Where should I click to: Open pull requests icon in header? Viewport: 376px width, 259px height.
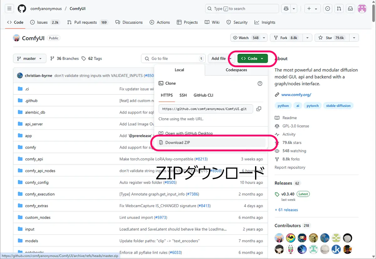(x=339, y=8)
